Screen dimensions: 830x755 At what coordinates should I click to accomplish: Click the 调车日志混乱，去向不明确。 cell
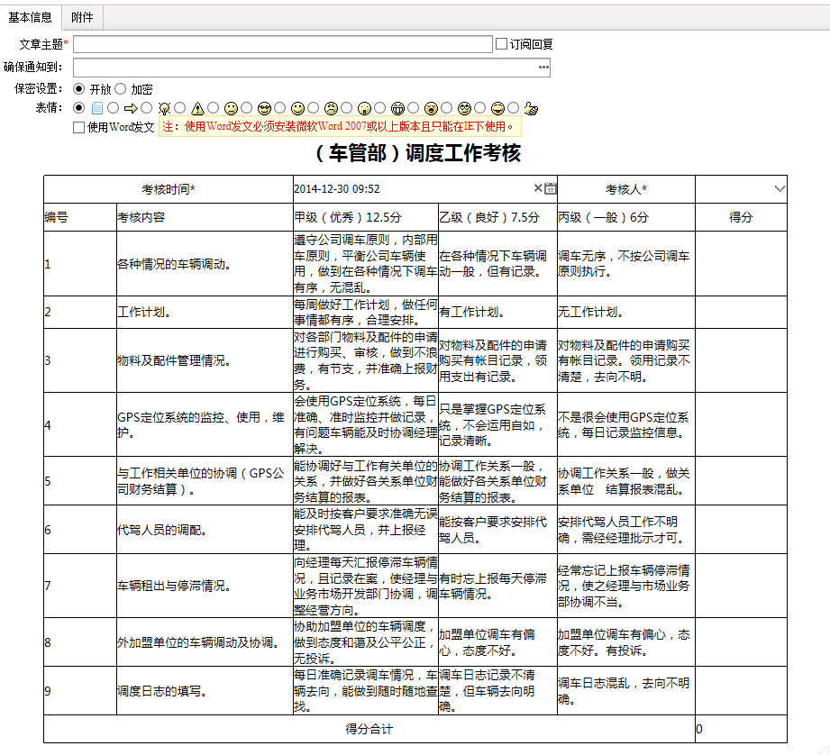click(x=626, y=691)
